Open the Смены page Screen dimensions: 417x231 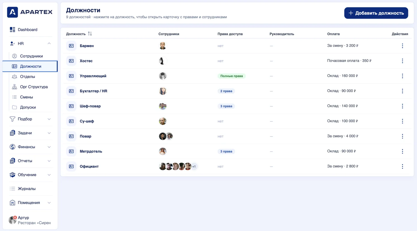tap(26, 97)
